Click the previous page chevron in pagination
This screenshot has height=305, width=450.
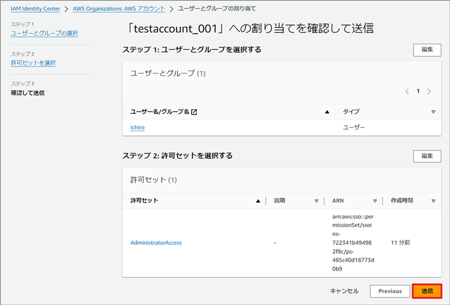click(x=407, y=92)
